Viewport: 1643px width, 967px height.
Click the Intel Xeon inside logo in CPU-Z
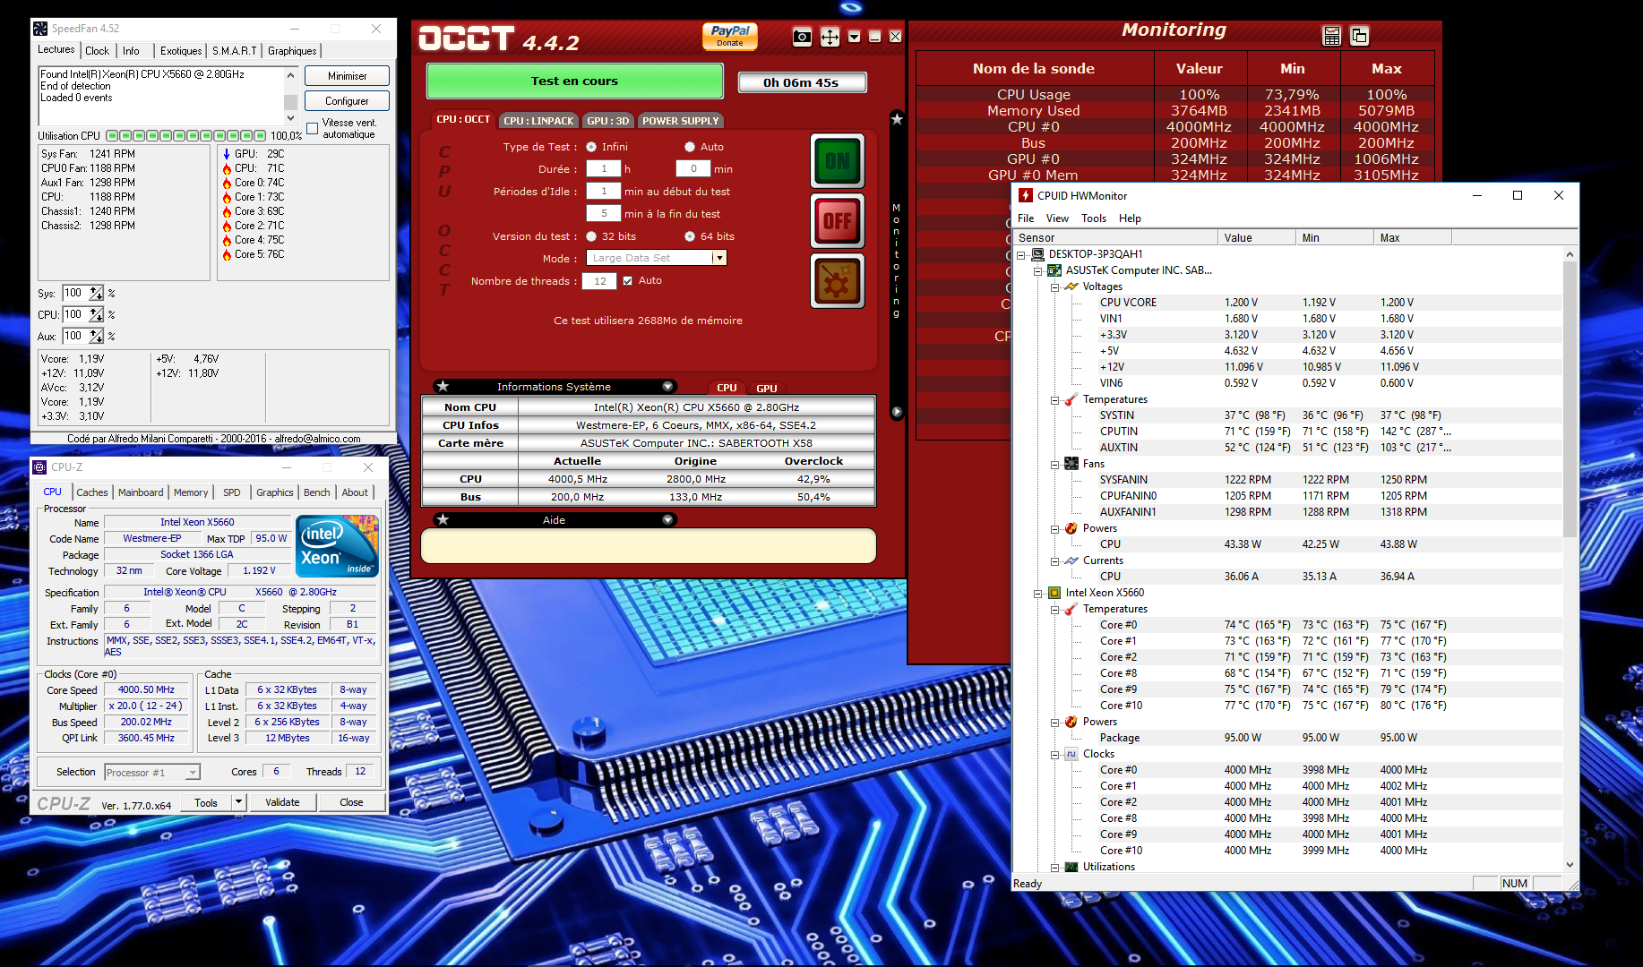(x=337, y=545)
